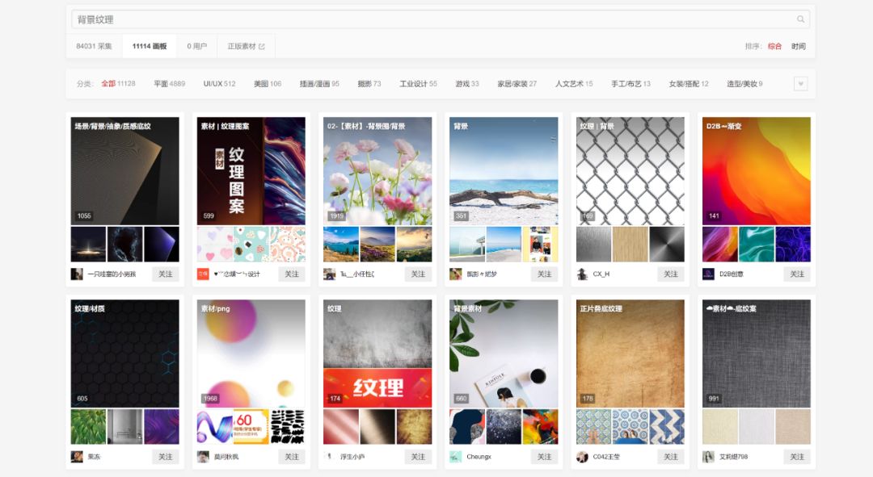Open the 素材-底纹案 dark fabric board
Screen dimensions: 873x477
tap(757, 354)
